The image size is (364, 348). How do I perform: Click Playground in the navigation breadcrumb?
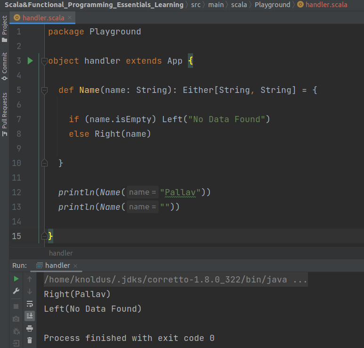(x=273, y=5)
